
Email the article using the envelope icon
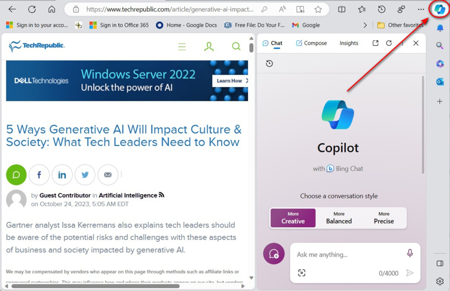pos(108,175)
